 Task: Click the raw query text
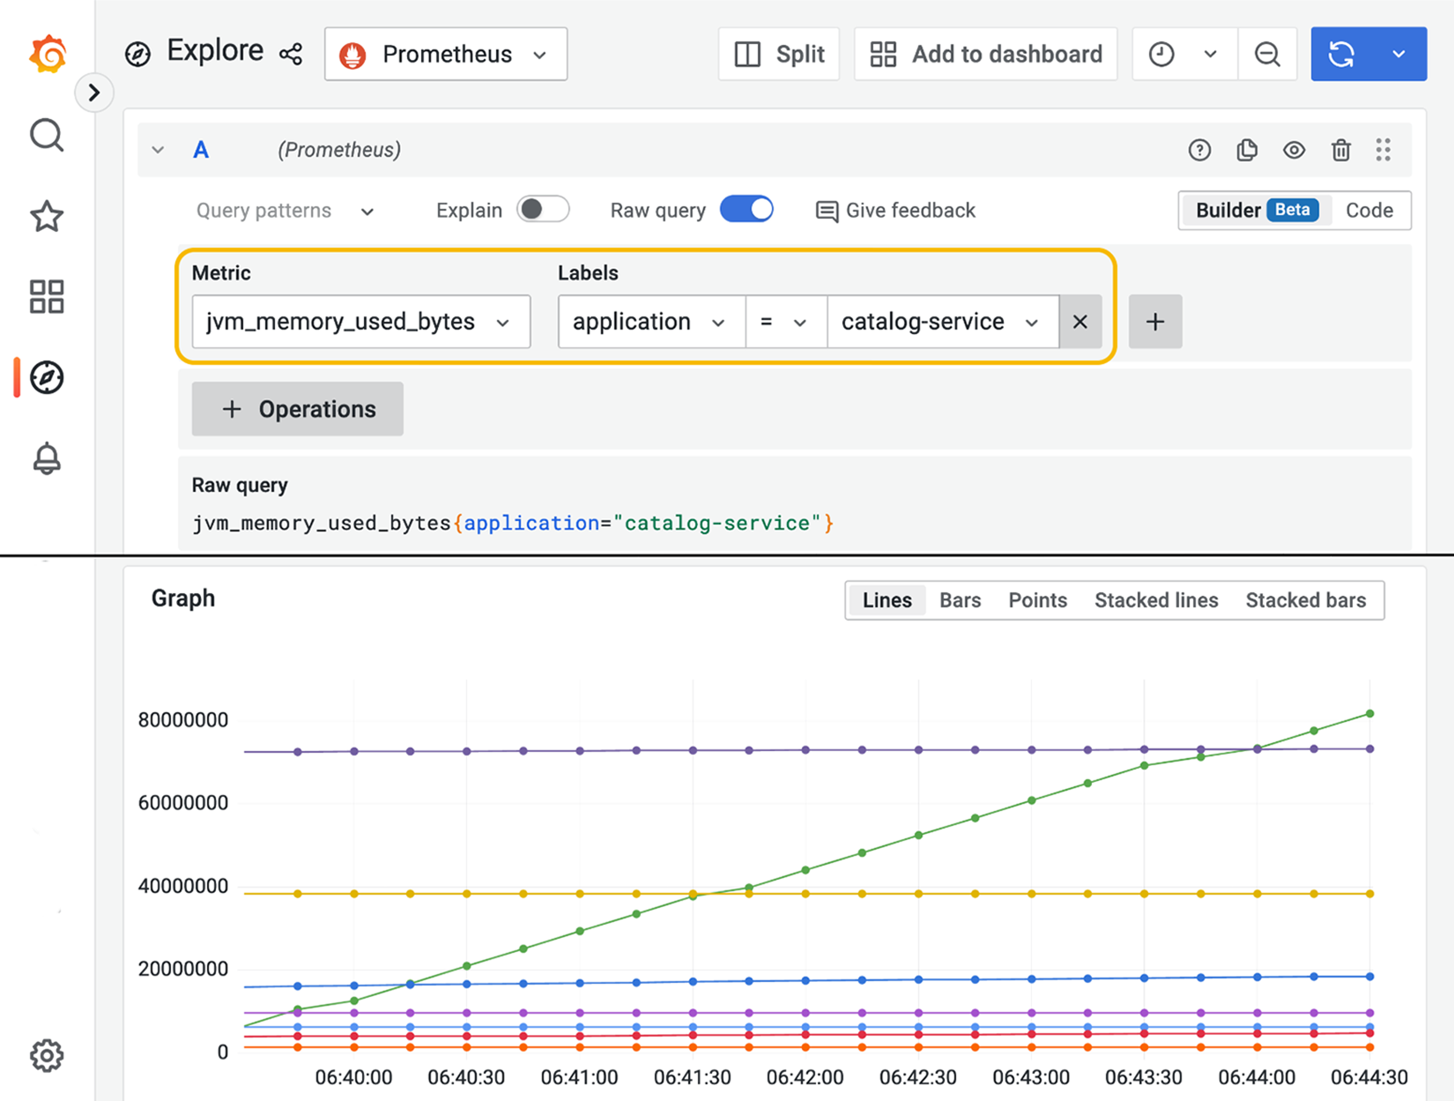[x=513, y=523]
